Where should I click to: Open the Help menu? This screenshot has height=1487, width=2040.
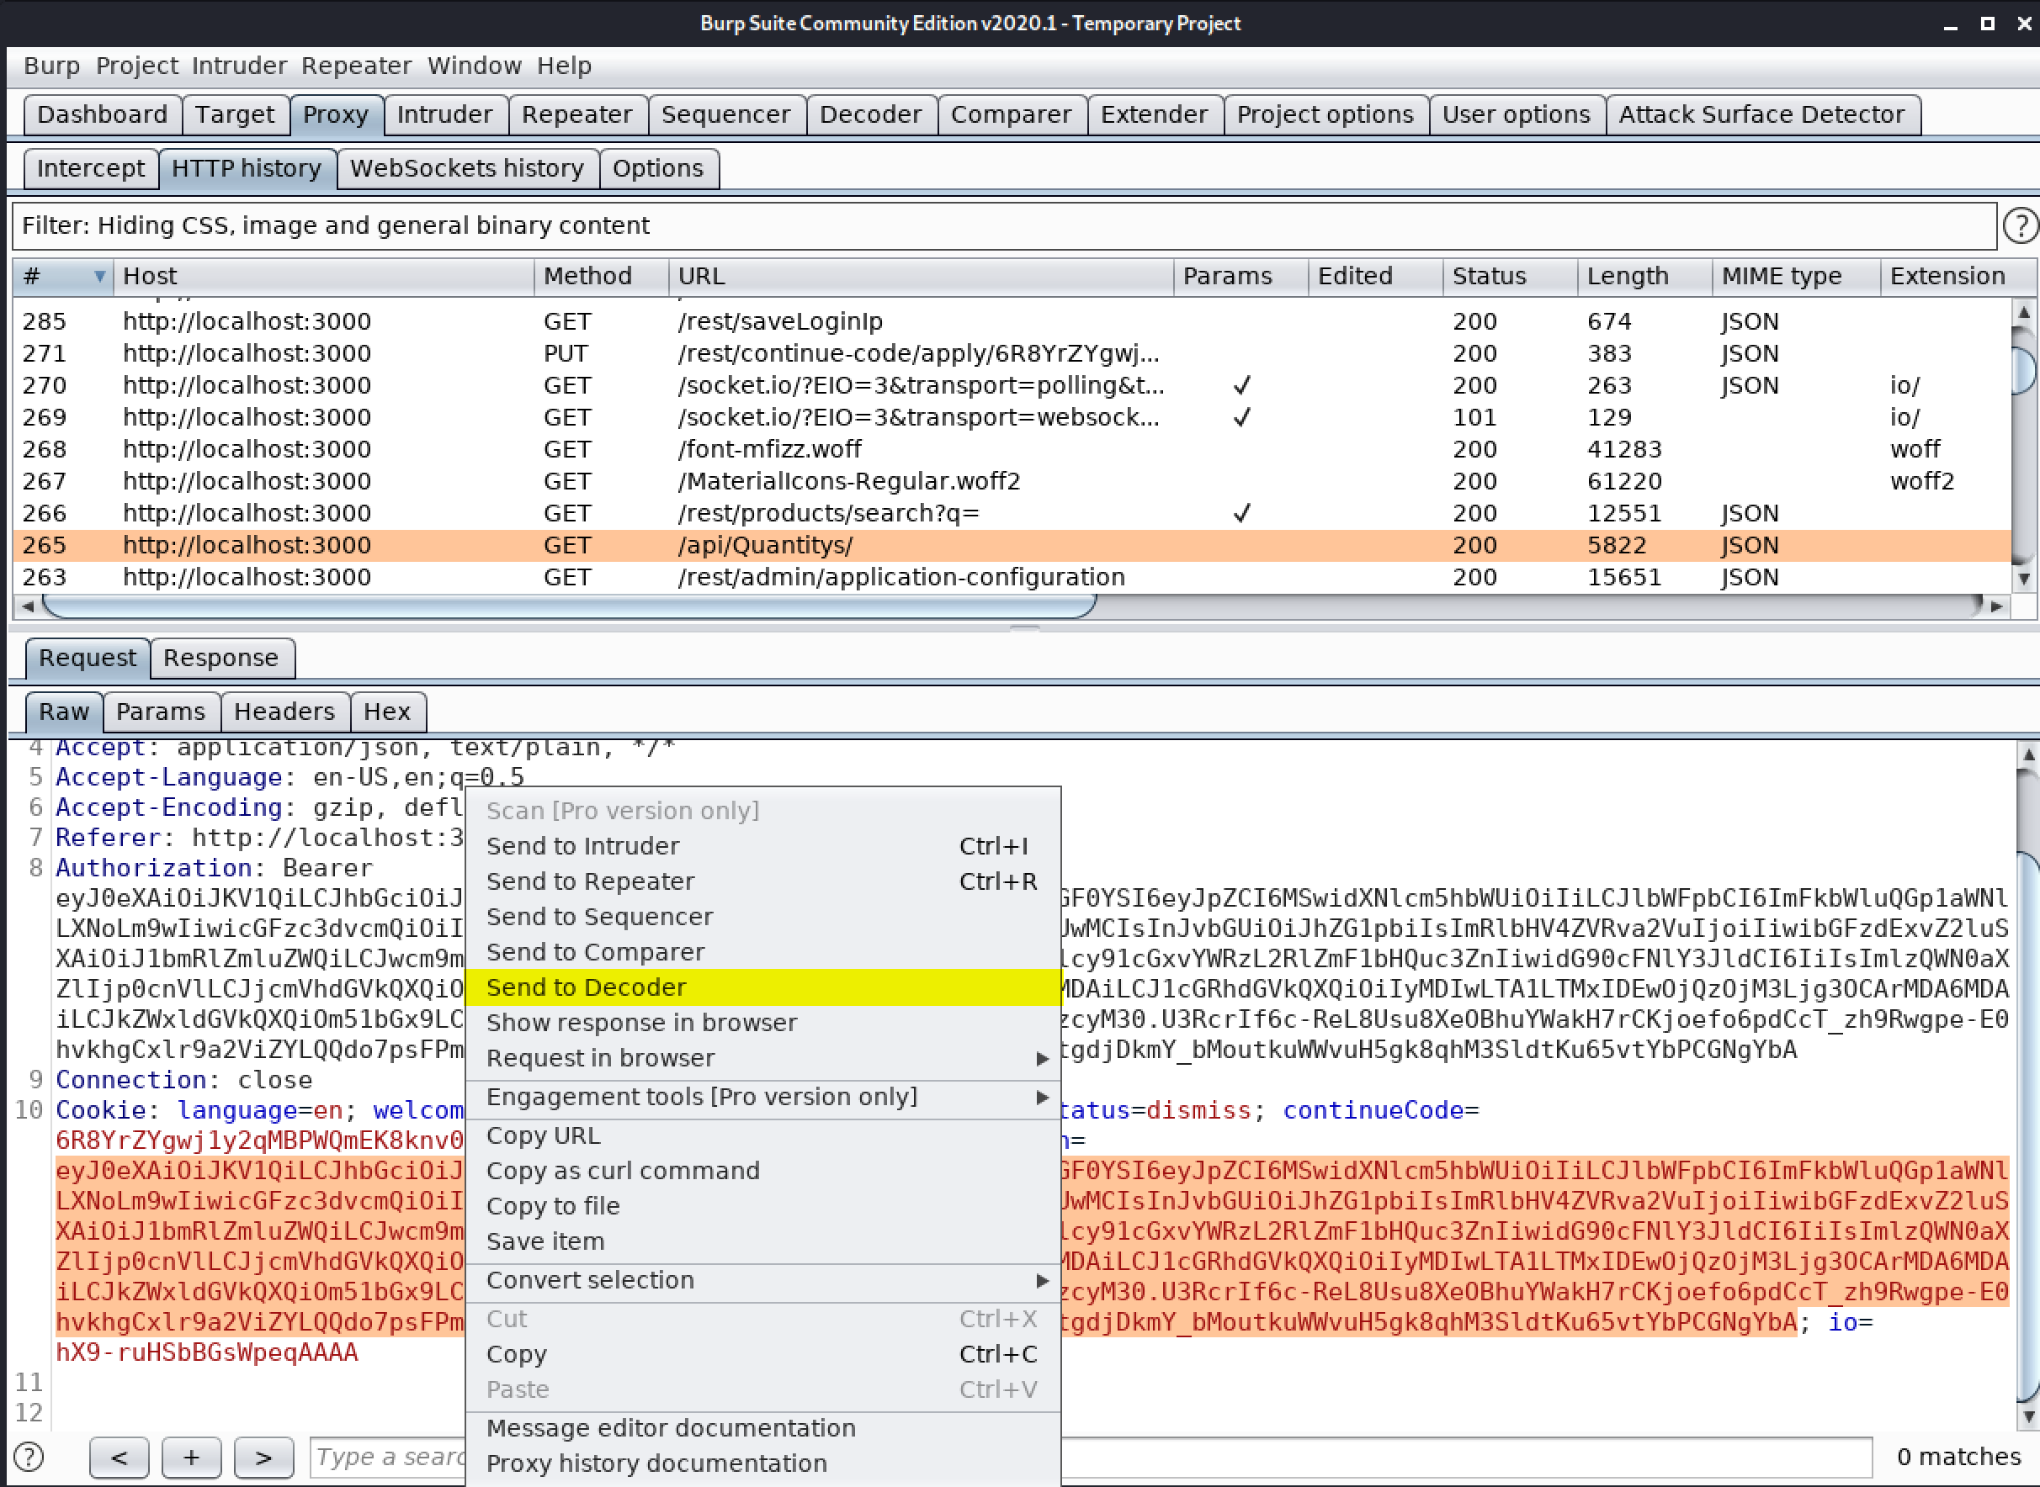[564, 66]
